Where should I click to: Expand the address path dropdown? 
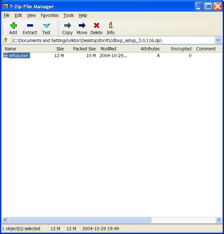tap(218, 40)
